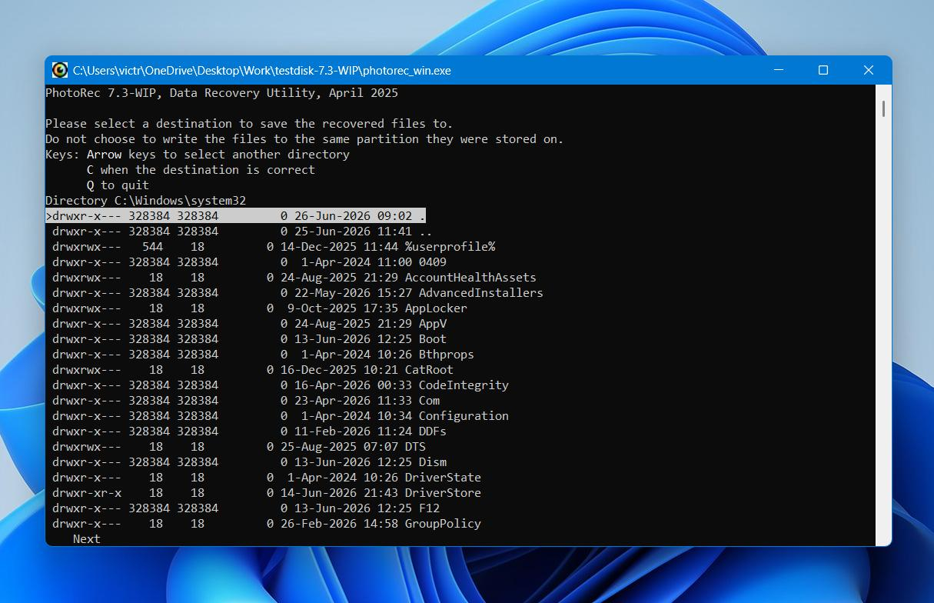This screenshot has width=934, height=603.
Task: Select the CatRoot directory row
Action: [253, 370]
